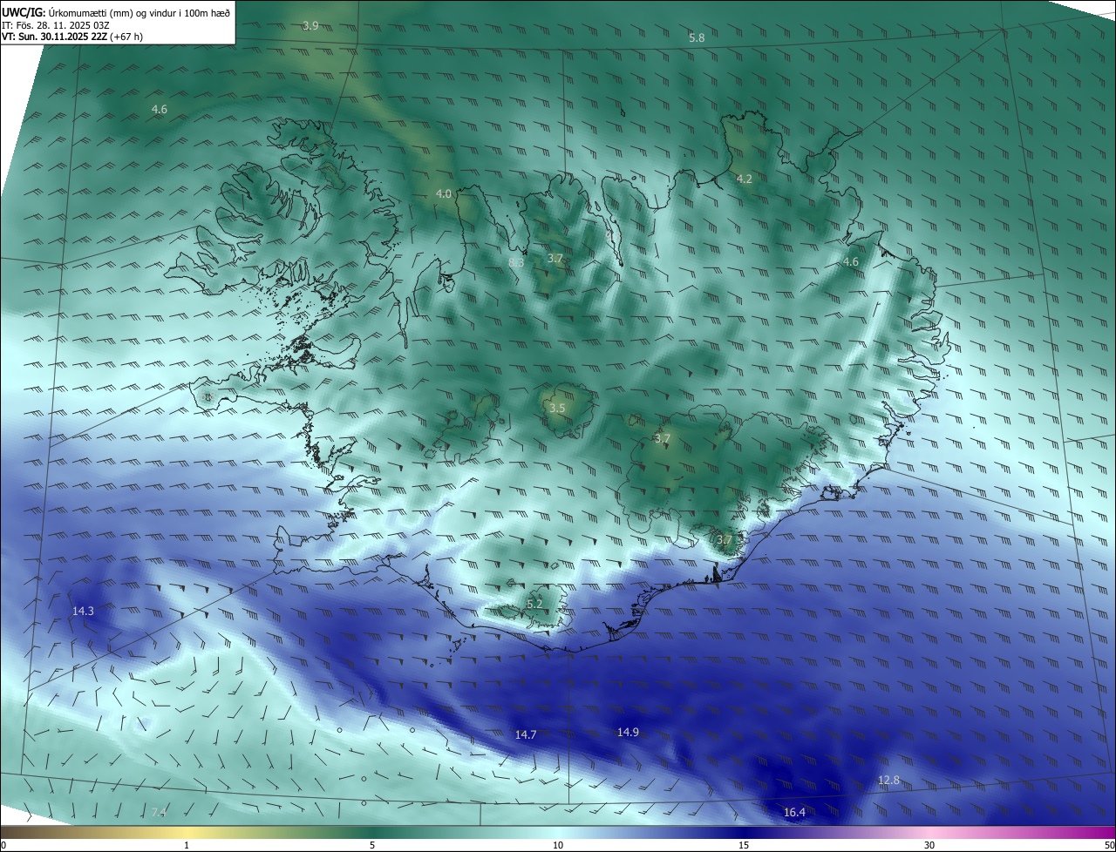This screenshot has width=1116, height=852.
Task: Click the 14.3 value over the southwest sea
Action: pyautogui.click(x=83, y=612)
